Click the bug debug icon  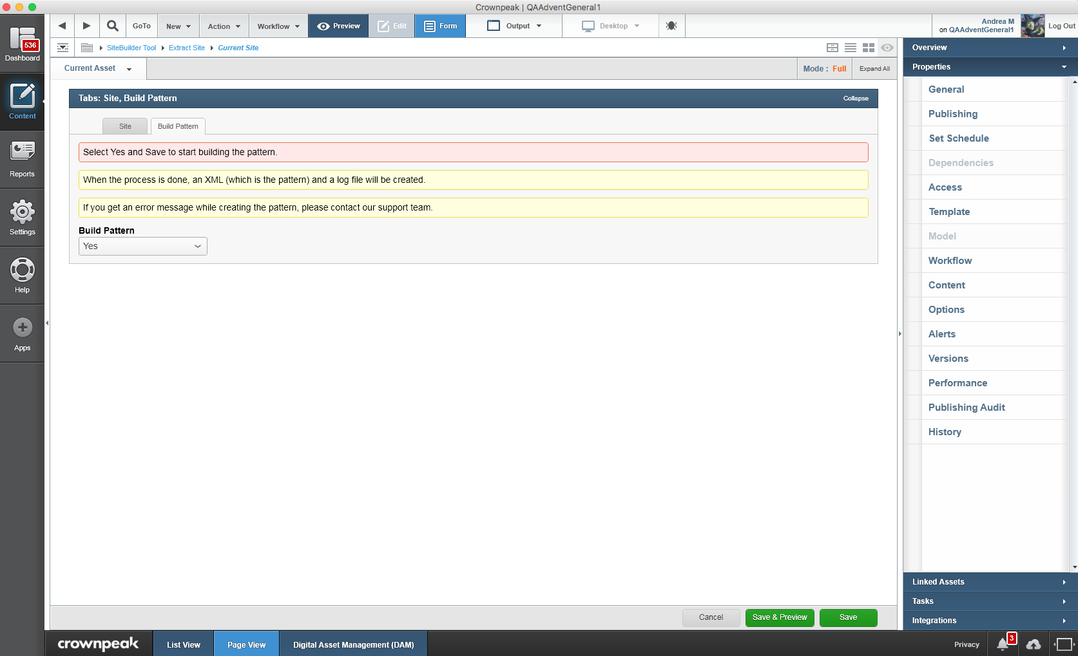(x=671, y=26)
